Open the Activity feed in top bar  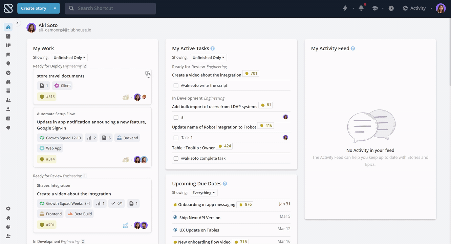414,8
